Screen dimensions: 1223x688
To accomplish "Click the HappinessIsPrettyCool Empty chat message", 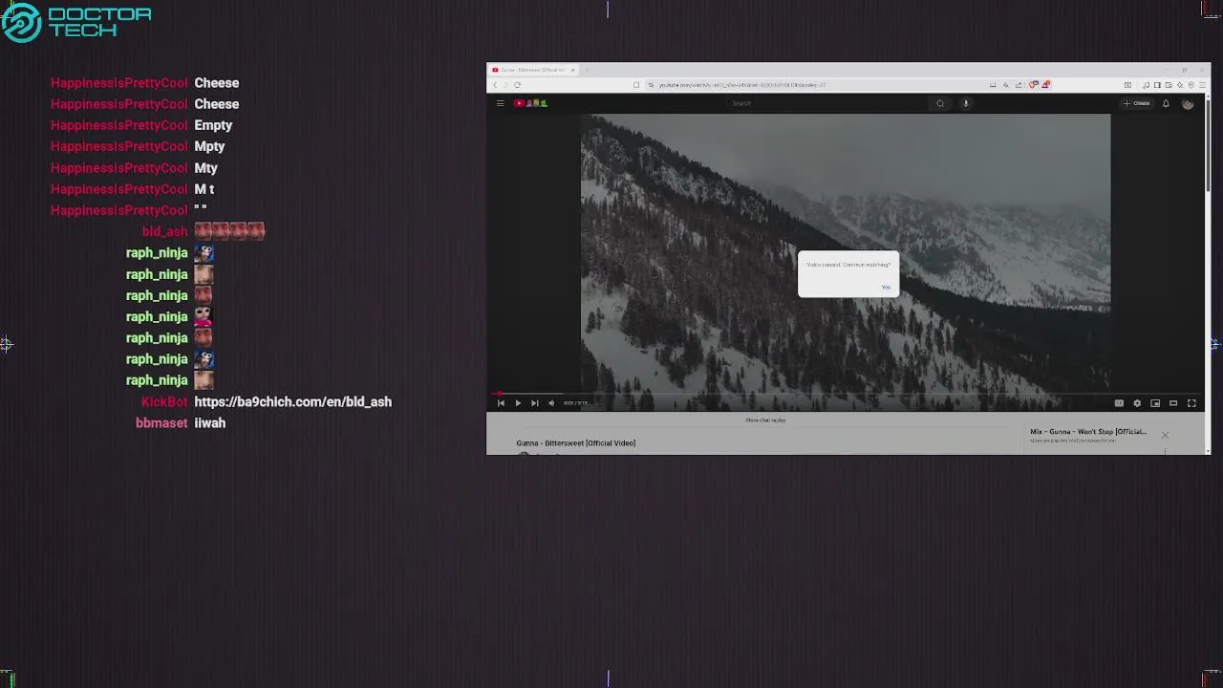I will [213, 125].
